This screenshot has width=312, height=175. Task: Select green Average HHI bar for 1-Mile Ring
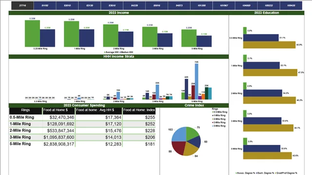[x=72, y=34]
